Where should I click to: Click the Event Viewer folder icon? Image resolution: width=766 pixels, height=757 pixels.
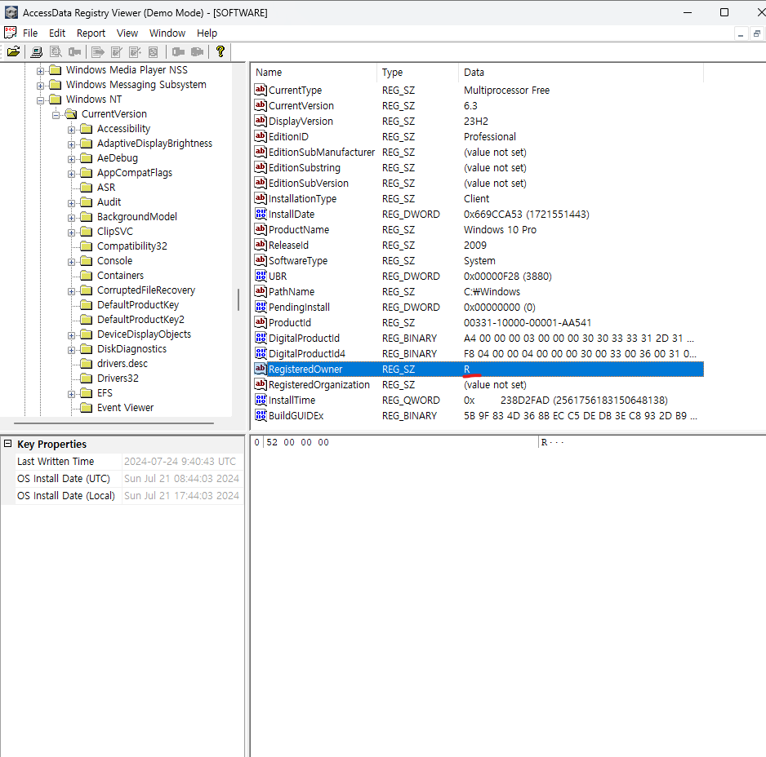click(x=86, y=408)
